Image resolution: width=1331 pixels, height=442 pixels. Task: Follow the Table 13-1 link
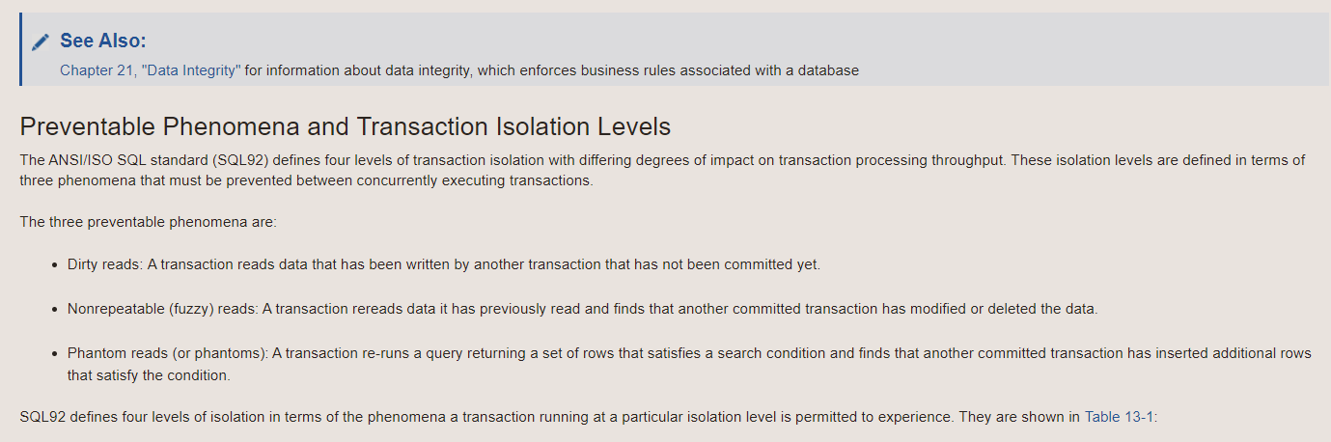[x=1119, y=417]
